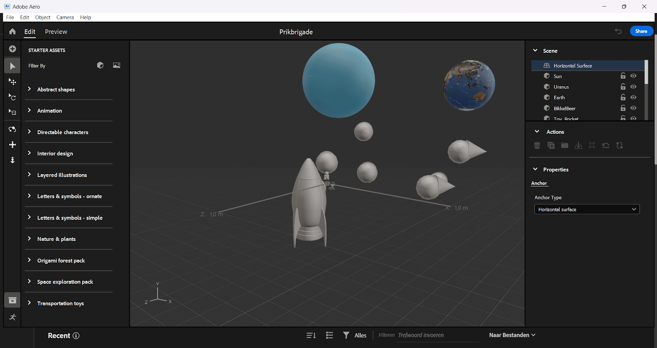
Task: Select the Rotate tool
Action: [12, 97]
